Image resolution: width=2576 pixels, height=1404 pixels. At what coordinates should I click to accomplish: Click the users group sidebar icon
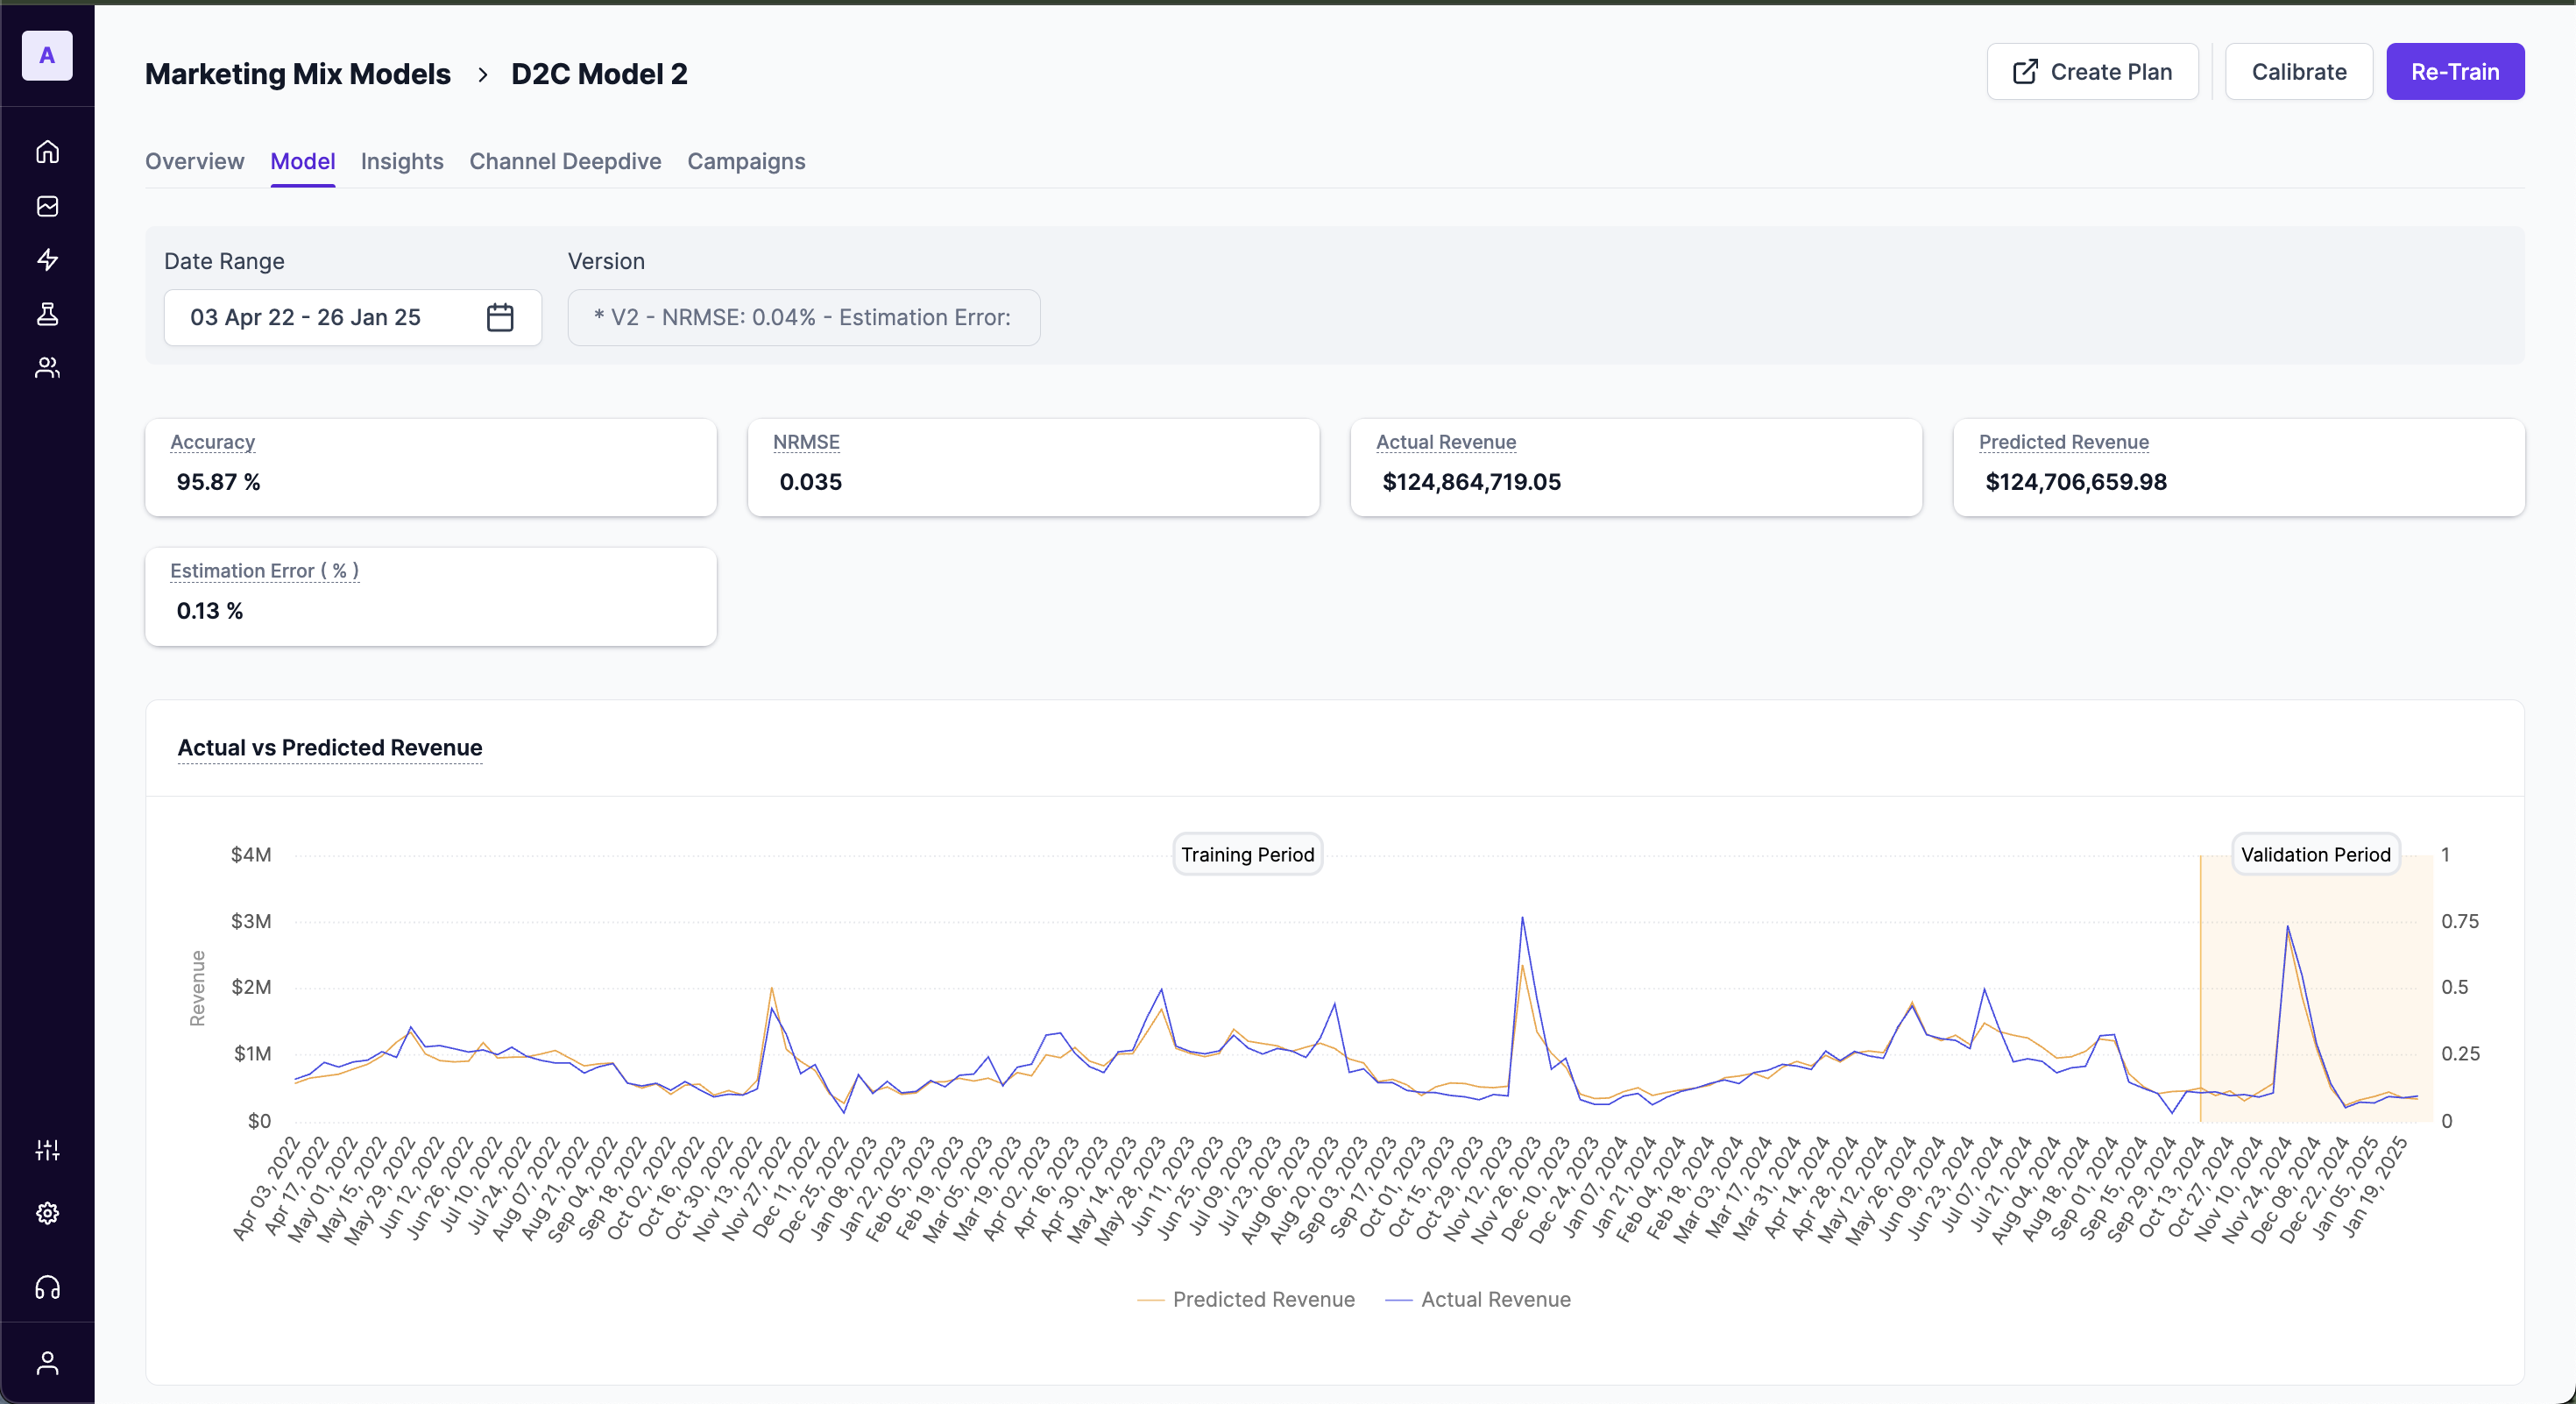[x=47, y=368]
